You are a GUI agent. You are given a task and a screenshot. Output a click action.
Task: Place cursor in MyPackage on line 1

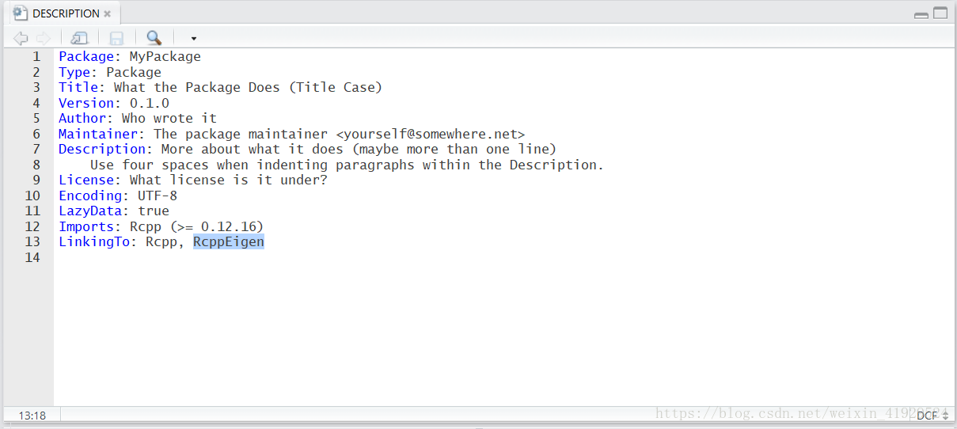165,56
